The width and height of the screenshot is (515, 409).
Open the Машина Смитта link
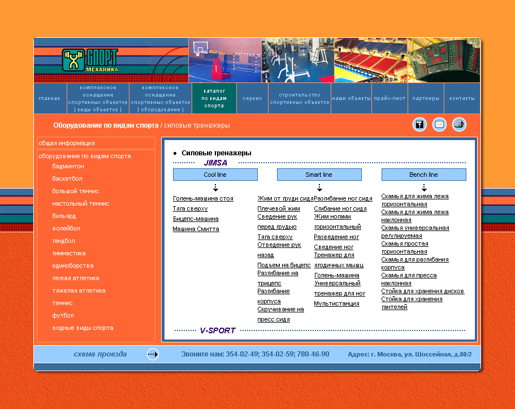(196, 229)
